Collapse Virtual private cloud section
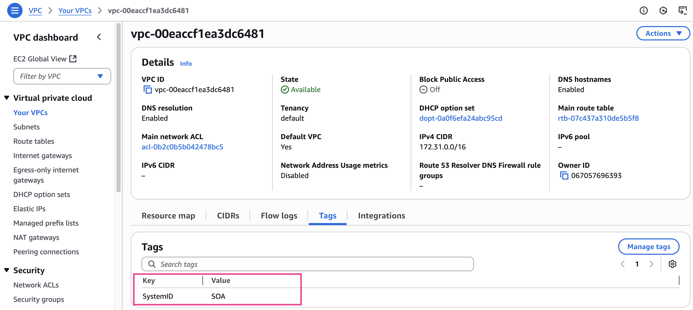 (x=7, y=98)
